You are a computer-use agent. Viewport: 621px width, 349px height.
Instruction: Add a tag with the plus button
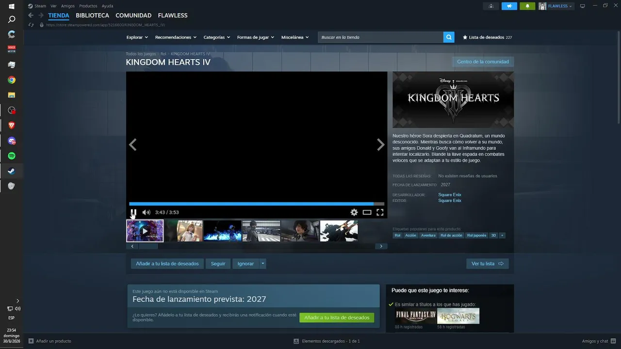tap(502, 236)
